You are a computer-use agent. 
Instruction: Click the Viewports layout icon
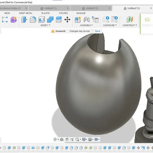click(x=96, y=140)
